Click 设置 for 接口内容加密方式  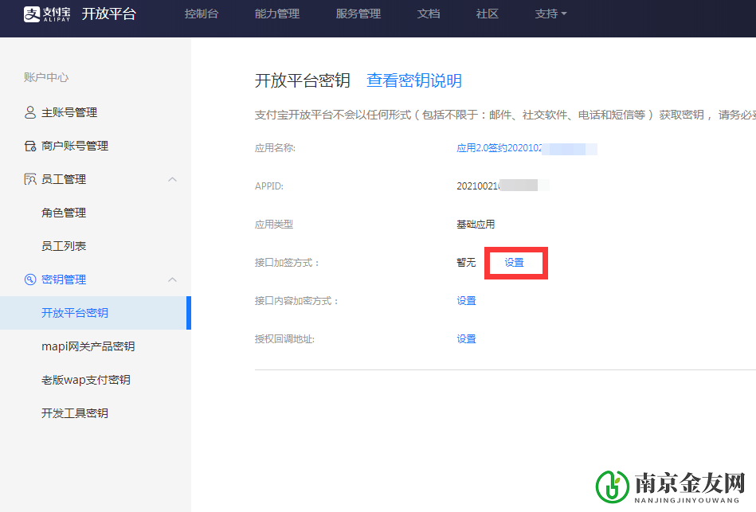point(466,300)
